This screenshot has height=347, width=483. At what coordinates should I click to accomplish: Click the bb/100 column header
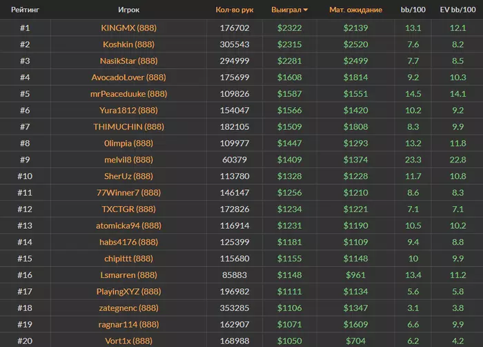[x=413, y=10]
